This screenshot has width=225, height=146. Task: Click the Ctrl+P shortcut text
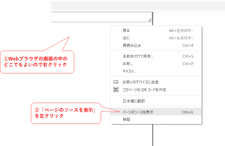click(188, 64)
